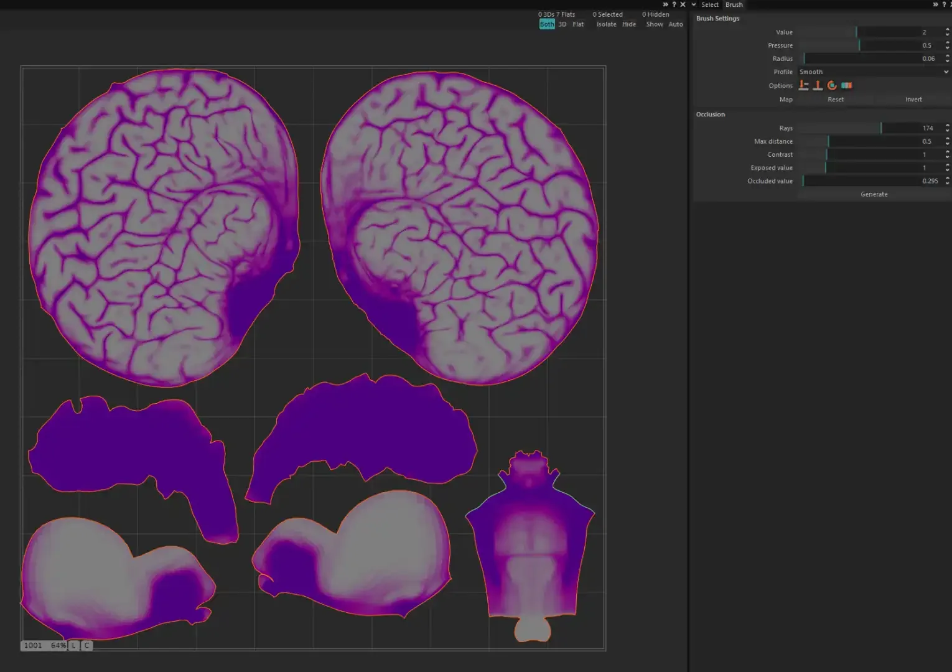Click the Map Reset button
Screen dimensions: 952x672
(836, 100)
